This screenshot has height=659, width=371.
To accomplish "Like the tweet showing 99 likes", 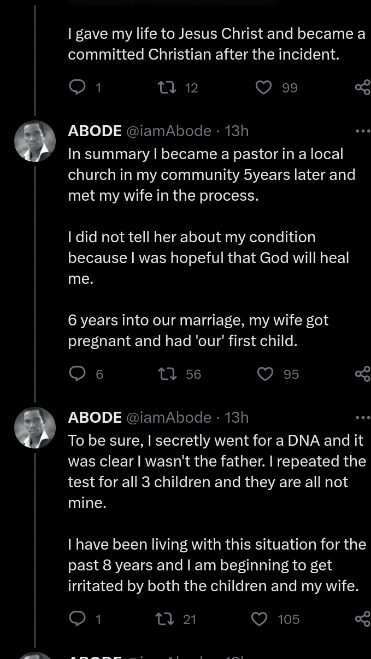I will tap(264, 87).
